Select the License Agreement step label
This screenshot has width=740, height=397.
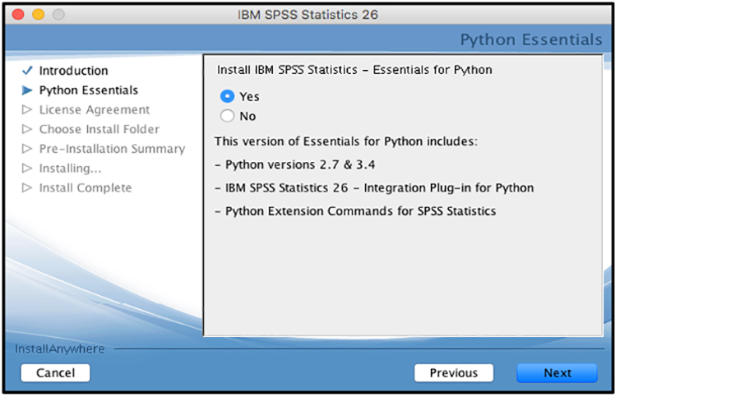click(95, 110)
